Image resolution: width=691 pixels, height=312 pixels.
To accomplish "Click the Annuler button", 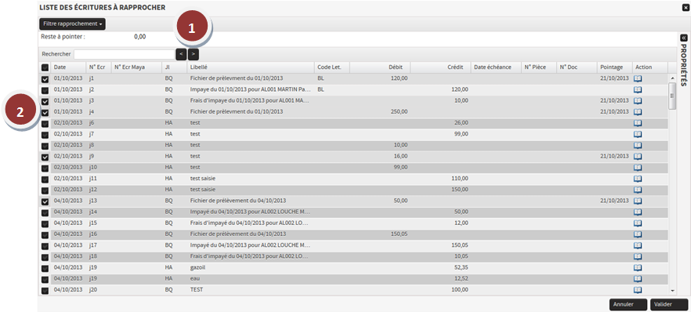I will point(628,304).
